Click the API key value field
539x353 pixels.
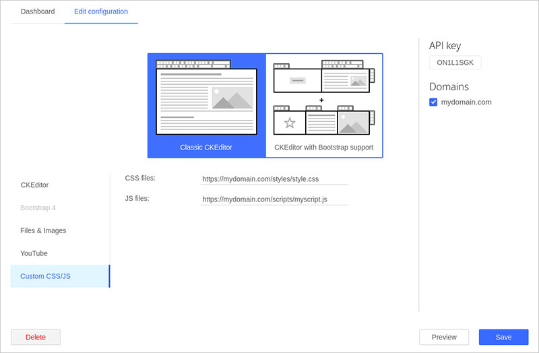point(455,63)
